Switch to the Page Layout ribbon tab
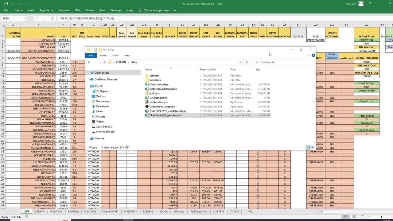The height and width of the screenshot is (221, 393). 46,10
